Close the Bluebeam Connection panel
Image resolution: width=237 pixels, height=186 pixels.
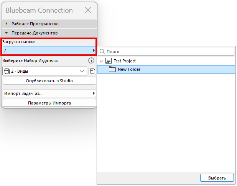88,10
